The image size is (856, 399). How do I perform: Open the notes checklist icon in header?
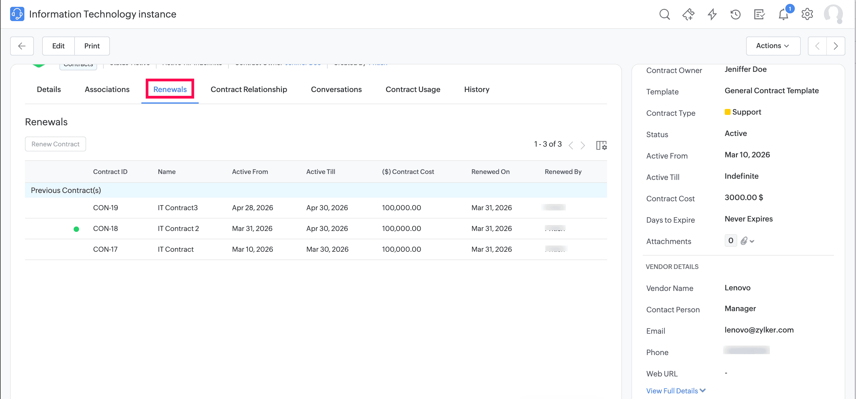759,14
